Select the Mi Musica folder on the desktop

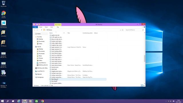3,43
